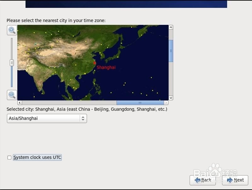This screenshot has height=190, width=252.
Task: Click the down arrow of the vertical map scrollbar
Action: [171, 98]
